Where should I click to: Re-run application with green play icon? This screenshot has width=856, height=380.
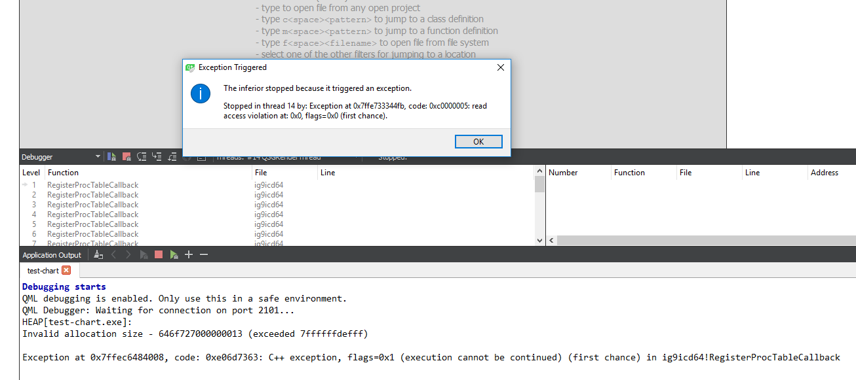click(173, 255)
